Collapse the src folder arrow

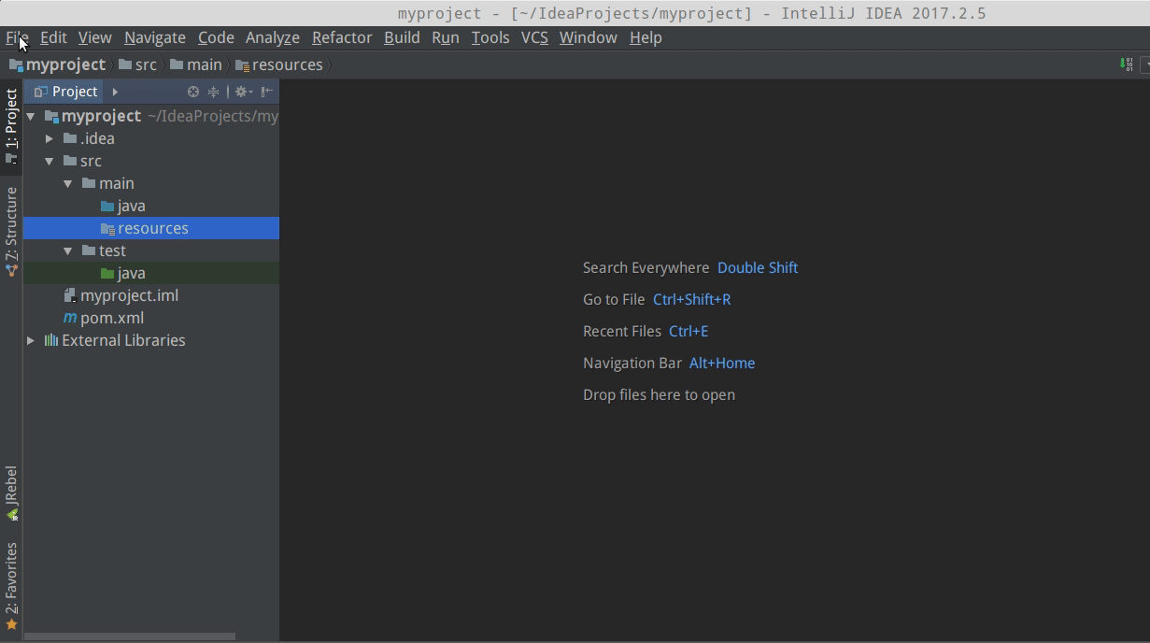click(x=50, y=161)
